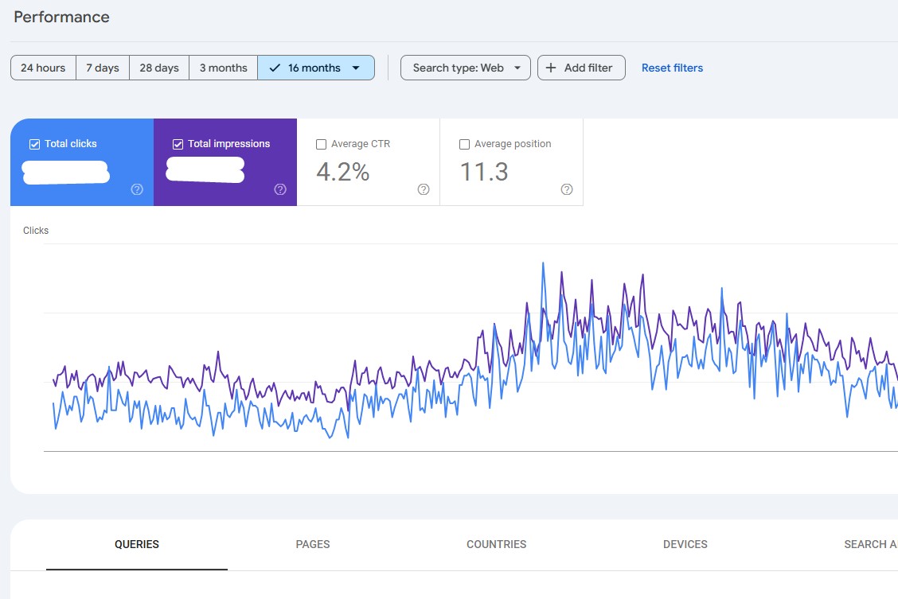The width and height of the screenshot is (898, 599).
Task: Enable the Average CTR checkbox
Action: point(322,144)
